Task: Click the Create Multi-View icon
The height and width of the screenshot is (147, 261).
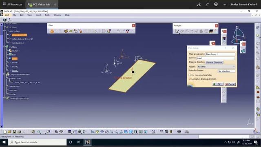Action: coord(126,132)
